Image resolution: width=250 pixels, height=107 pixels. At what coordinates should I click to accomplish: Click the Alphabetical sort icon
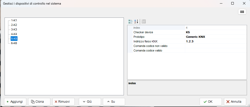click(136, 22)
